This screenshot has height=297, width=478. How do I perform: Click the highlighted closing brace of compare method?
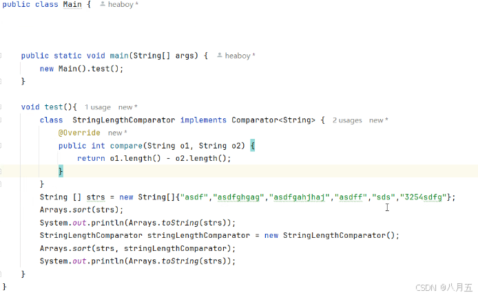(x=61, y=171)
